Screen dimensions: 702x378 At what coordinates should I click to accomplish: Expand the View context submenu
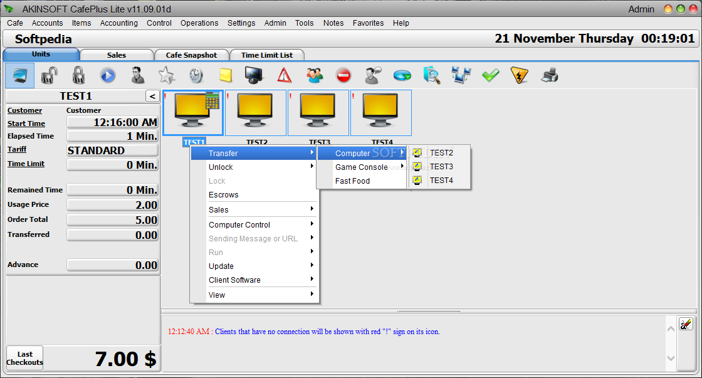(x=254, y=295)
